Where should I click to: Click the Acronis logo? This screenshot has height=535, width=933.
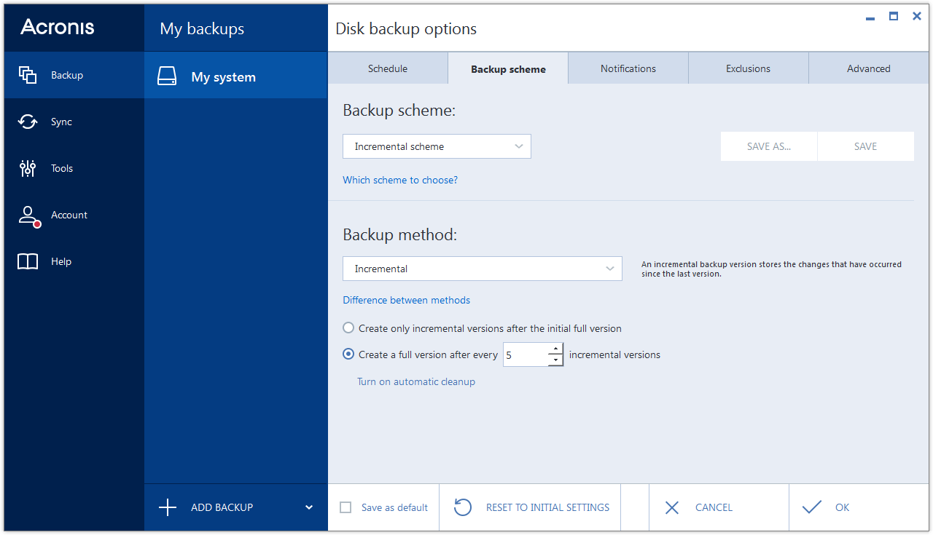pos(58,27)
